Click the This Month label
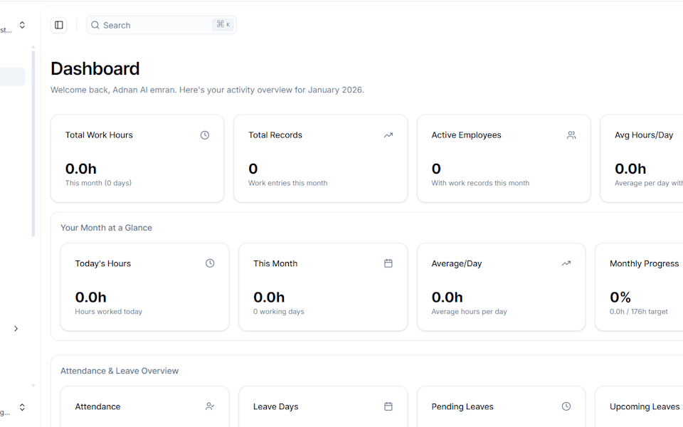 click(275, 263)
